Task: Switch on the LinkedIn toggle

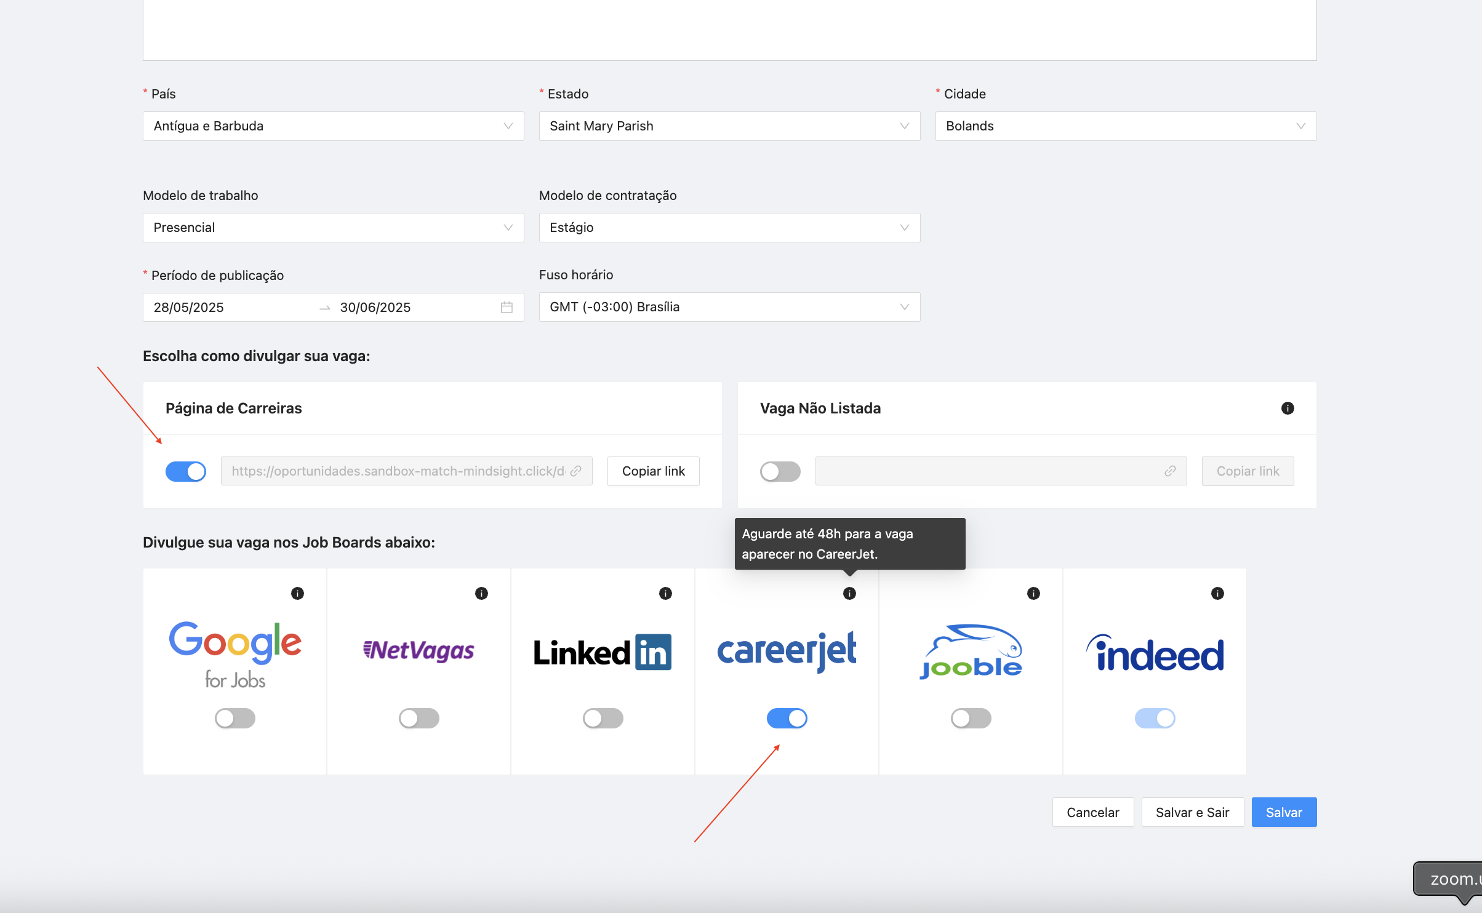Action: 603,718
